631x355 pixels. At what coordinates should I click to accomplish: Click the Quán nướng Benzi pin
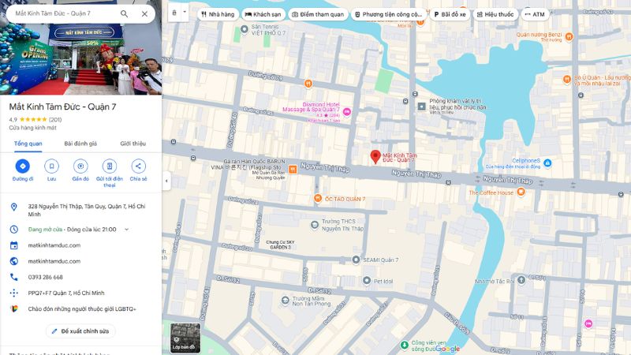569,36
